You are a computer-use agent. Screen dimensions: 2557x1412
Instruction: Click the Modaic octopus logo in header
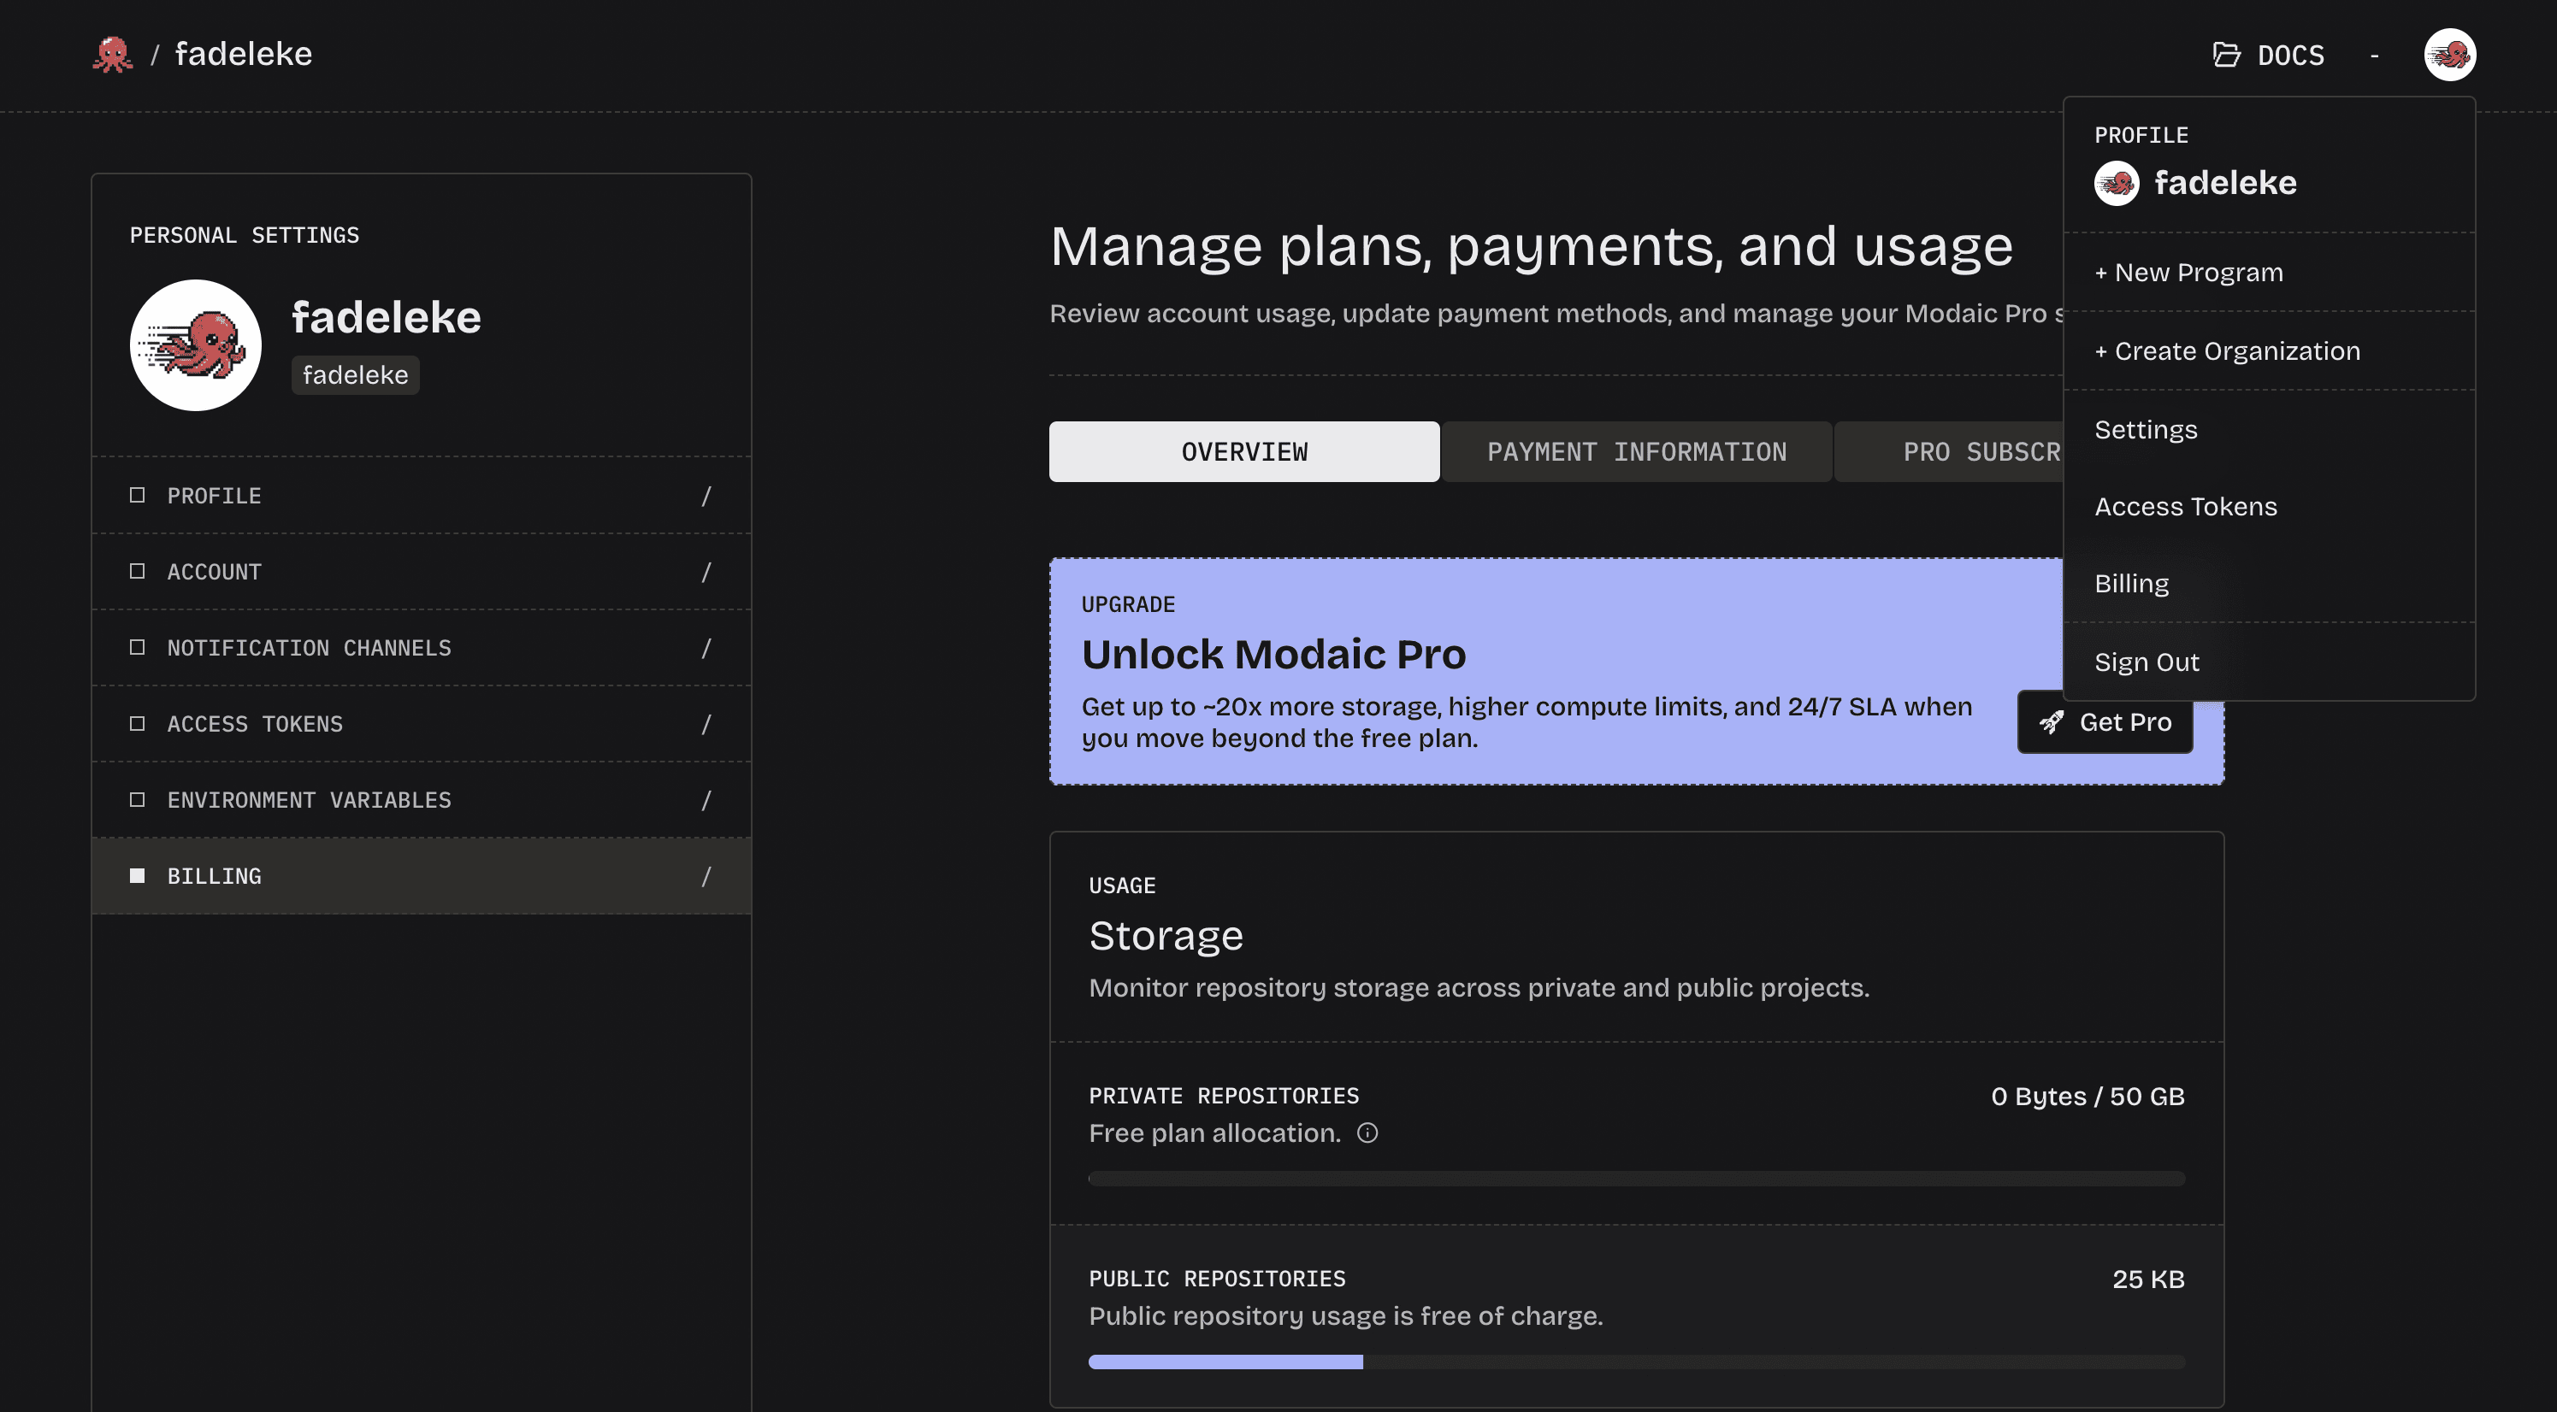pos(112,54)
